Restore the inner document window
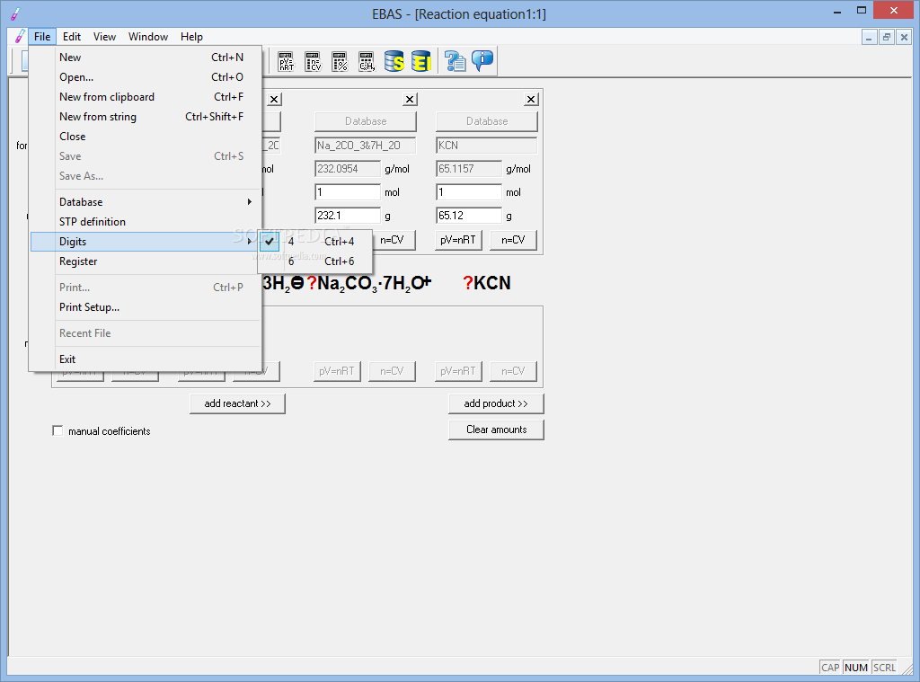920x682 pixels. (887, 38)
